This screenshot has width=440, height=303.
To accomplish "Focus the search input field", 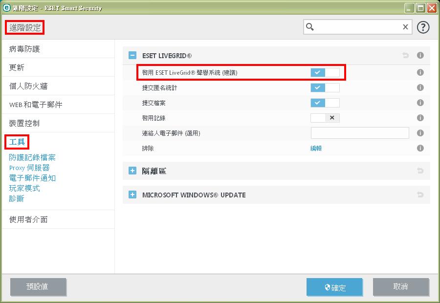I will [x=357, y=27].
